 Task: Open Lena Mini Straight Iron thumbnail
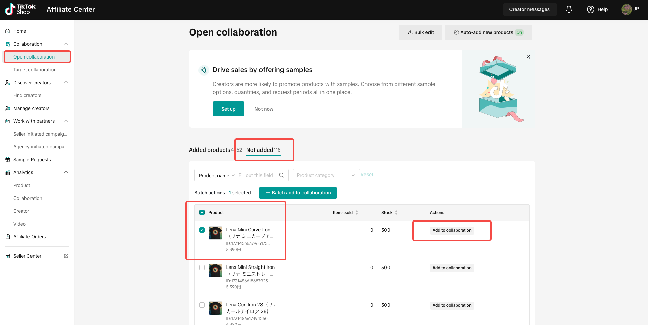click(x=215, y=271)
